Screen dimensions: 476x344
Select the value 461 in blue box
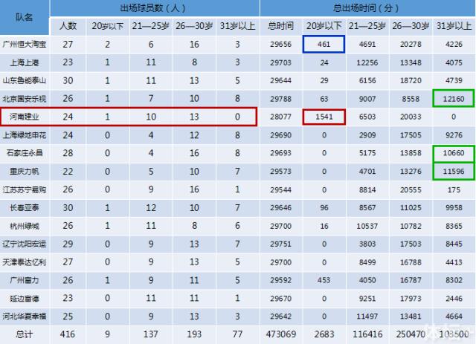coord(324,45)
